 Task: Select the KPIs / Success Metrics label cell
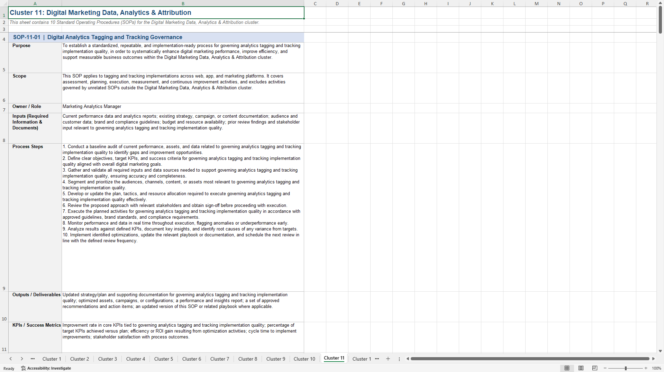[35, 337]
